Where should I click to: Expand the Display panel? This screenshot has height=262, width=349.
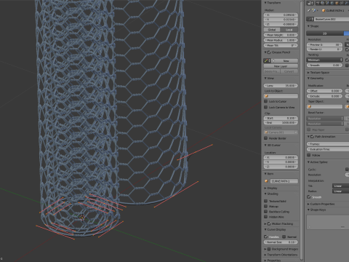265,188
